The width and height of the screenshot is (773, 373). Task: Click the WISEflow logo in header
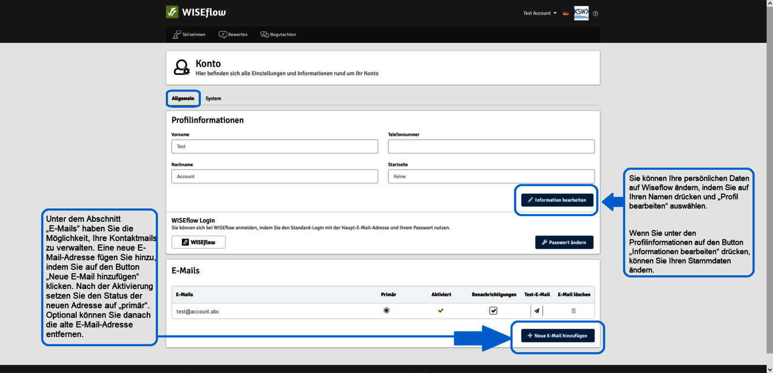pos(196,12)
